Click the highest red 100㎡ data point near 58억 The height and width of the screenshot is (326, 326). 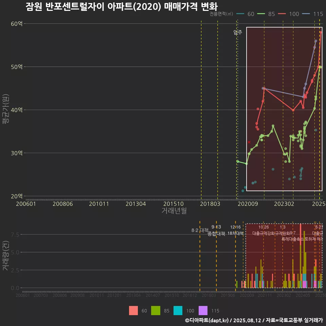pos(321,33)
